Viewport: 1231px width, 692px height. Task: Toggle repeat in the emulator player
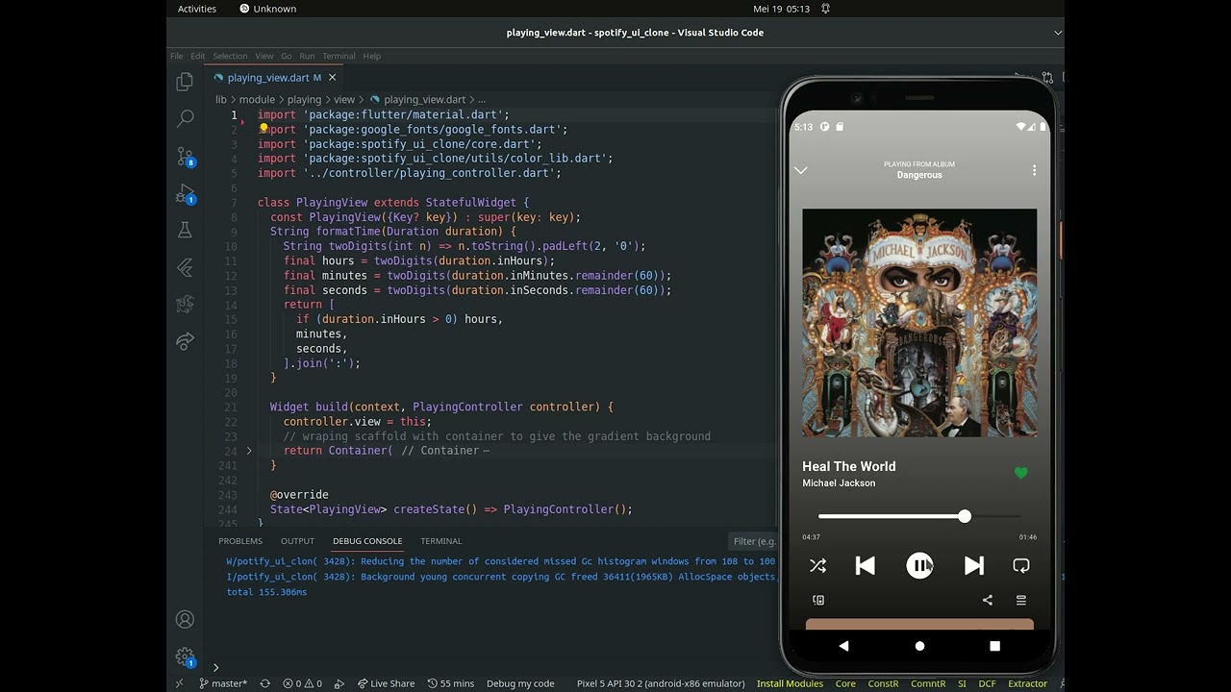(x=1021, y=566)
